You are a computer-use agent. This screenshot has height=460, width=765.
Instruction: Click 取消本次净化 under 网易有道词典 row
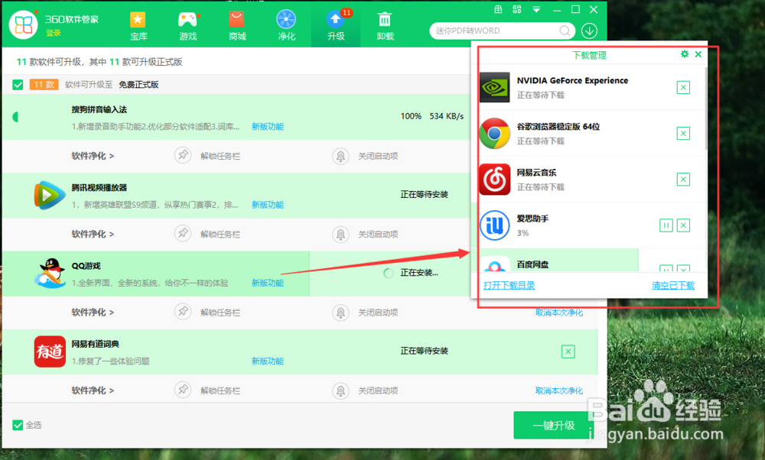(559, 390)
